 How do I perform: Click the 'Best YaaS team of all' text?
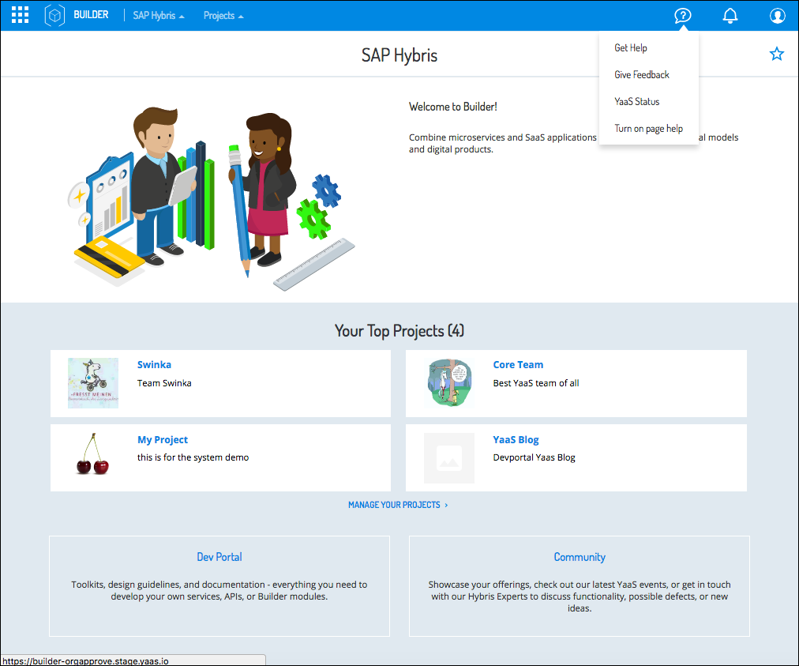point(535,383)
